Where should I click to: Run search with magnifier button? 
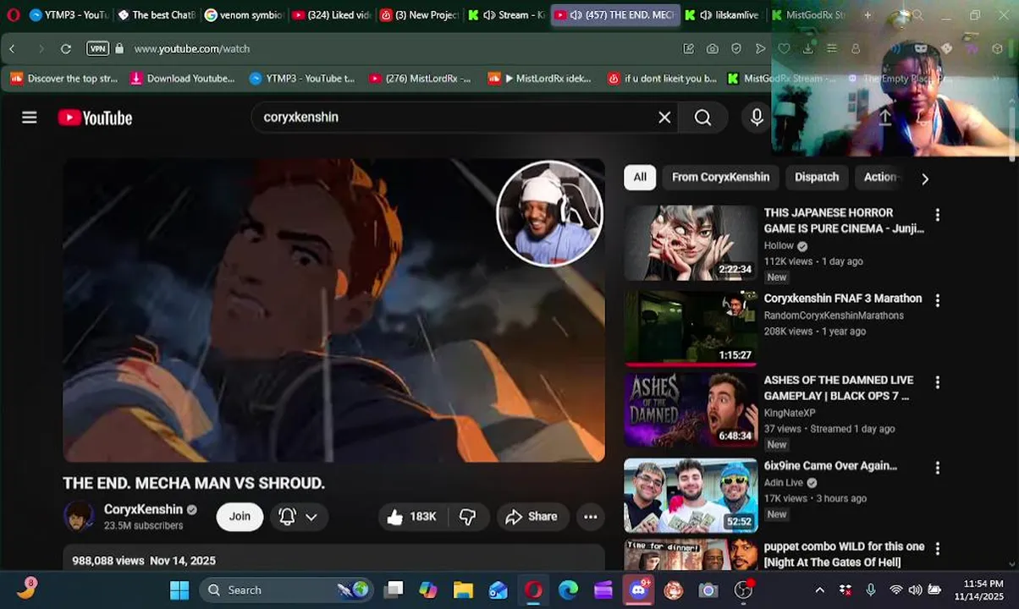(703, 118)
